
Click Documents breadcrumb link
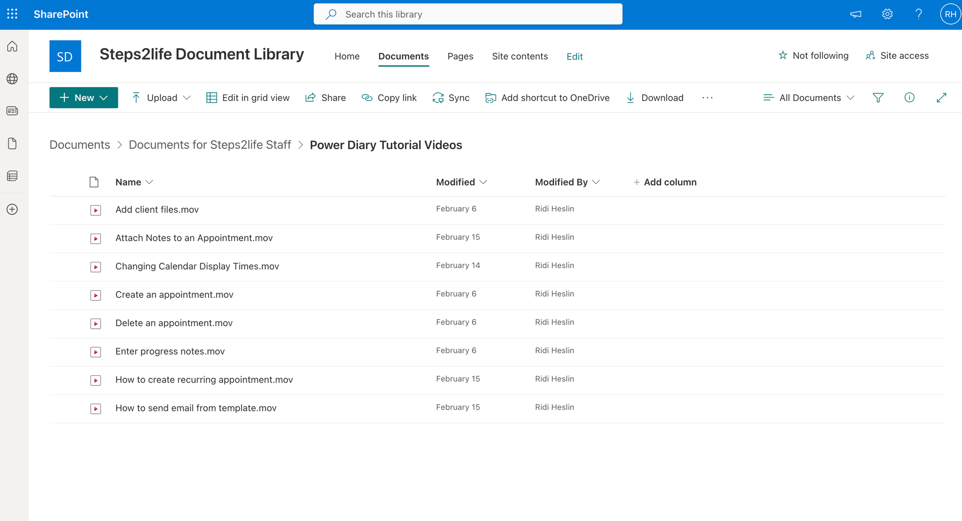[80, 145]
